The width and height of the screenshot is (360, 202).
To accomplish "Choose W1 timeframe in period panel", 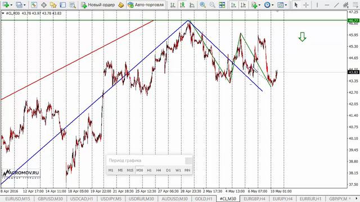I will tap(178, 170).
